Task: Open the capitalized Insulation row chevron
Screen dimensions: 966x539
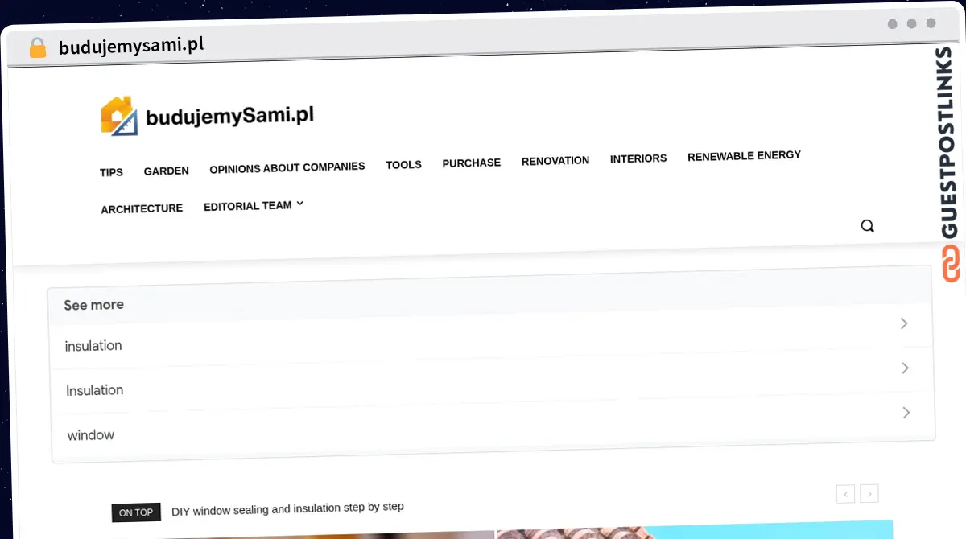Action: tap(905, 368)
